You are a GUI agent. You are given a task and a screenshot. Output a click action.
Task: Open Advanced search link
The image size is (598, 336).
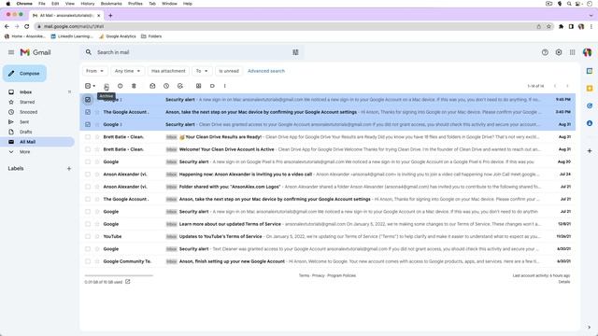[266, 71]
